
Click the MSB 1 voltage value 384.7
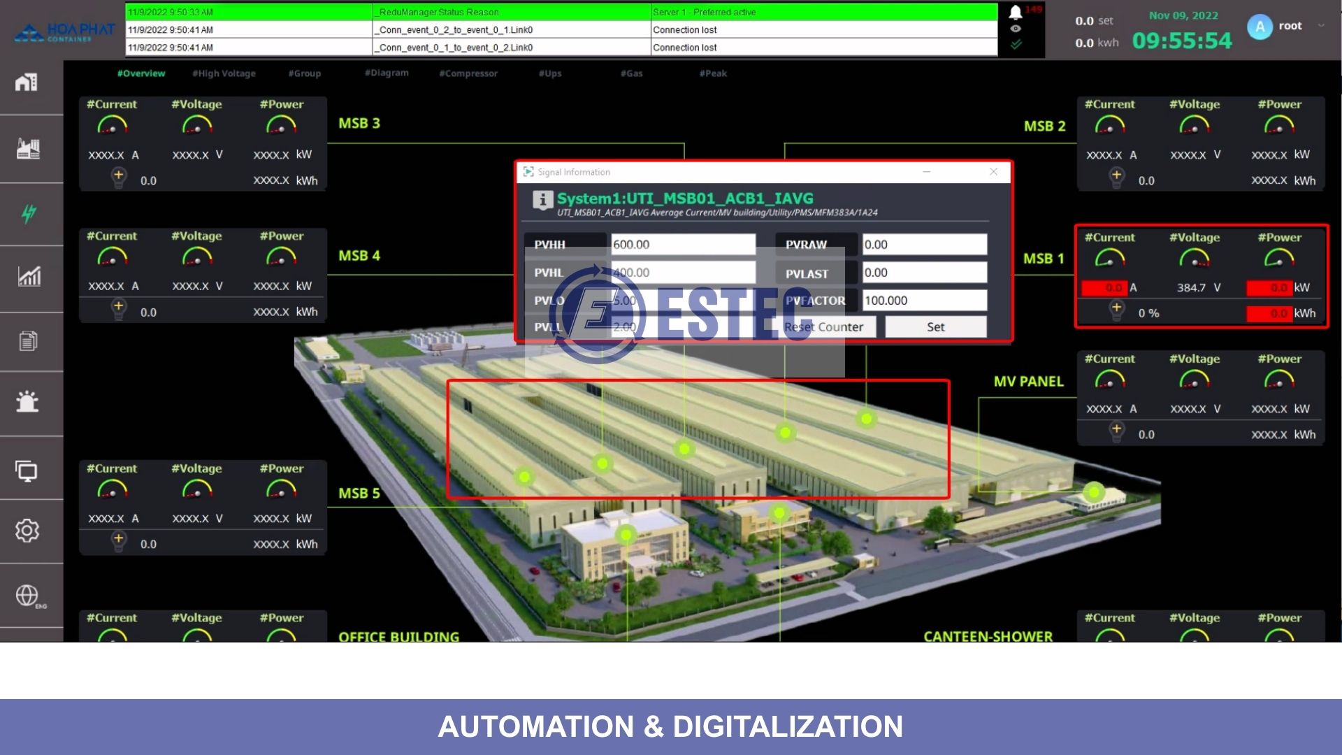(x=1191, y=287)
